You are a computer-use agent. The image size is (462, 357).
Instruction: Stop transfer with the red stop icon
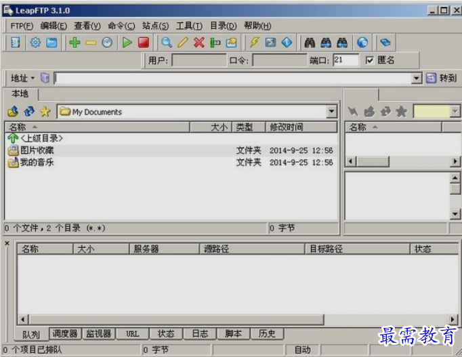coord(144,43)
